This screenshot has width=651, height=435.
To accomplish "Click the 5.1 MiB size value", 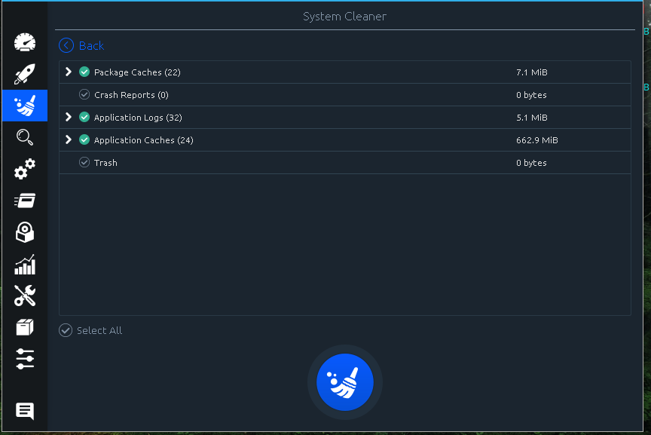I will [532, 118].
